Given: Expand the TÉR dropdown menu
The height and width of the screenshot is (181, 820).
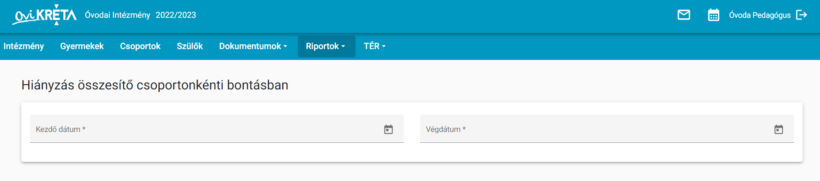Looking at the screenshot, I should point(375,46).
